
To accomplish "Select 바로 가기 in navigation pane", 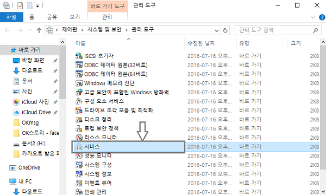I will point(29,50).
